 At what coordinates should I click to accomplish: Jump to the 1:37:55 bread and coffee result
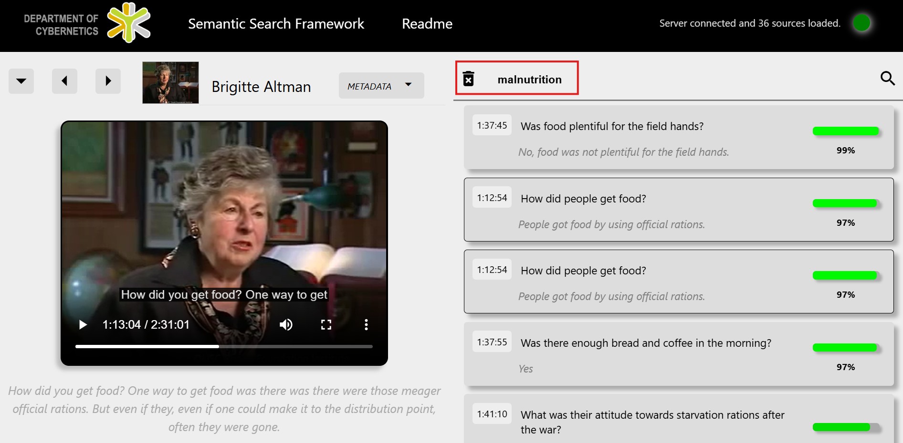tap(645, 343)
